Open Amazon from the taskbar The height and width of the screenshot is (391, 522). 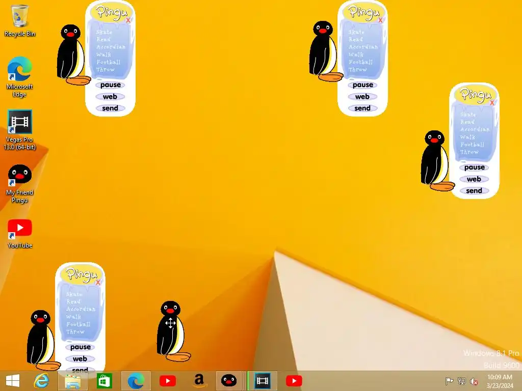pyautogui.click(x=199, y=381)
